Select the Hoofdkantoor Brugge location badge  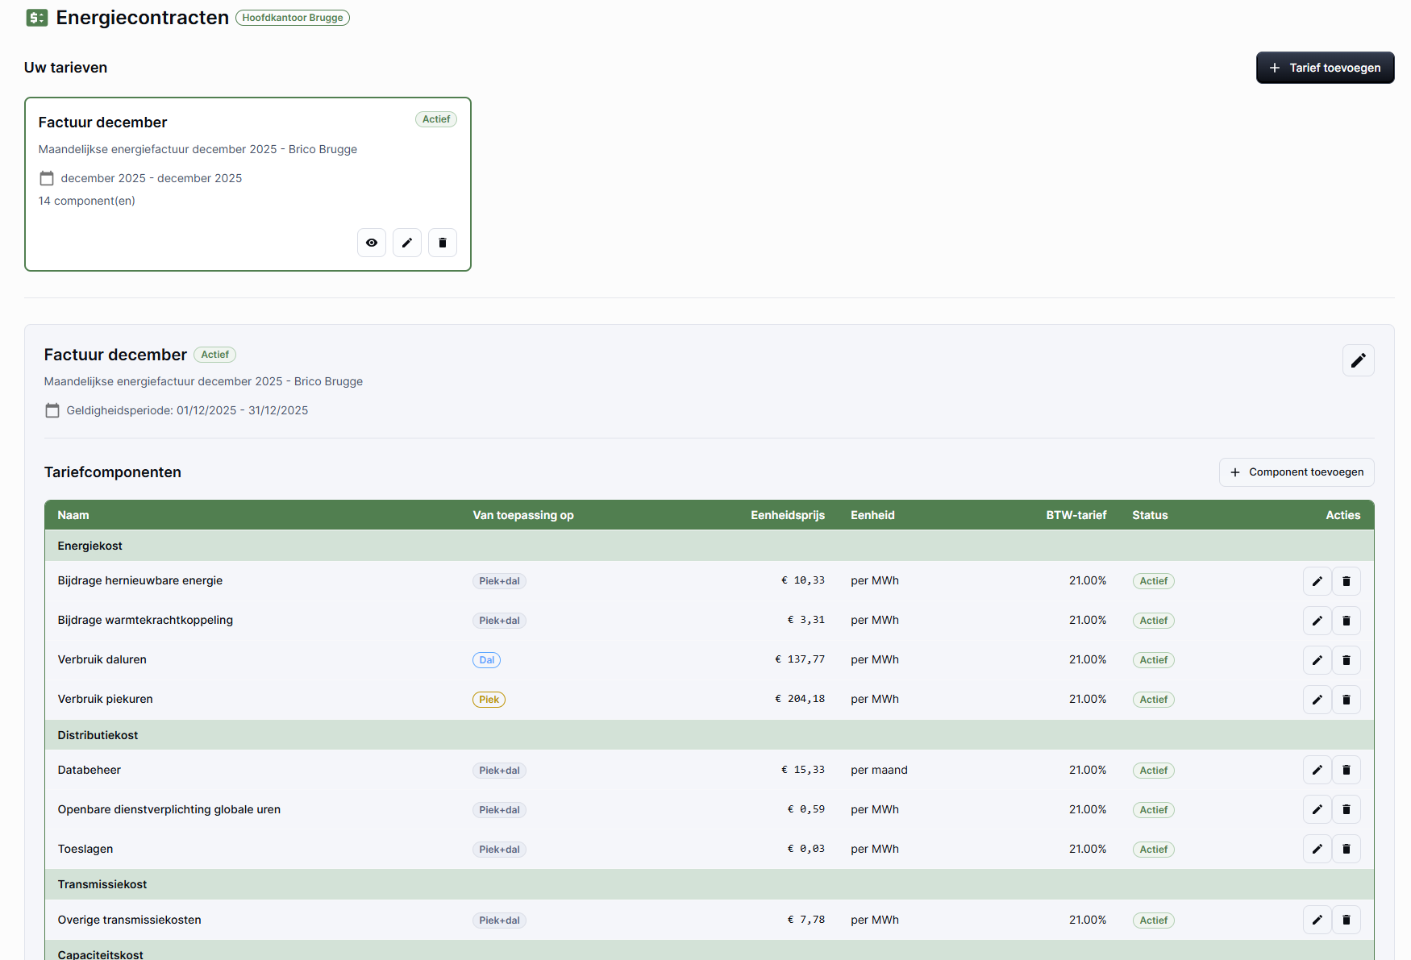[x=293, y=18]
